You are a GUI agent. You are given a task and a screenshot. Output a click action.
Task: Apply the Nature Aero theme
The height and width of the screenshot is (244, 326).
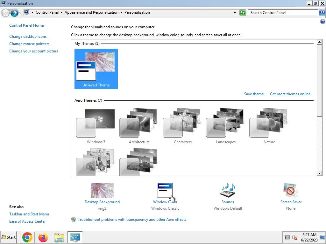pos(269,126)
